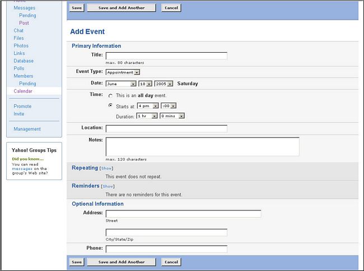Open the month dropdown showing June
This screenshot has height=271, width=364.
(x=121, y=84)
